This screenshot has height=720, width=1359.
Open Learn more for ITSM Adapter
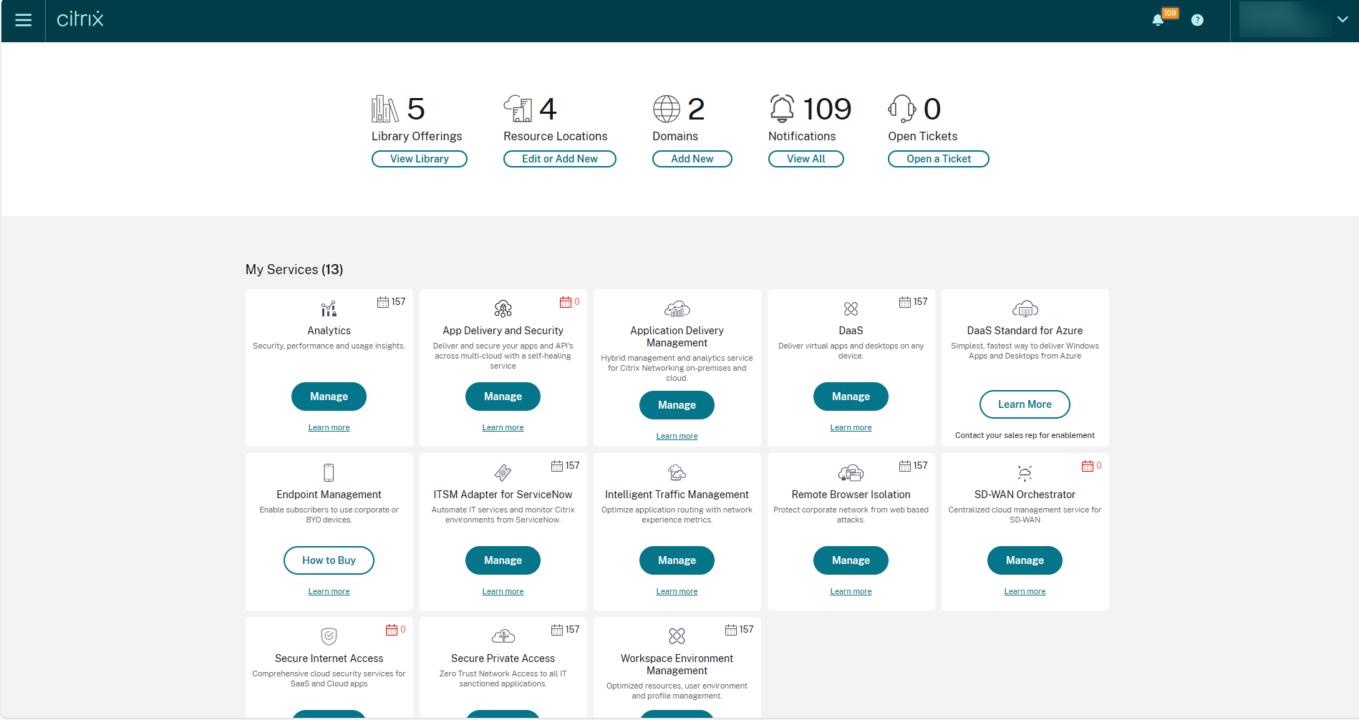click(x=503, y=591)
